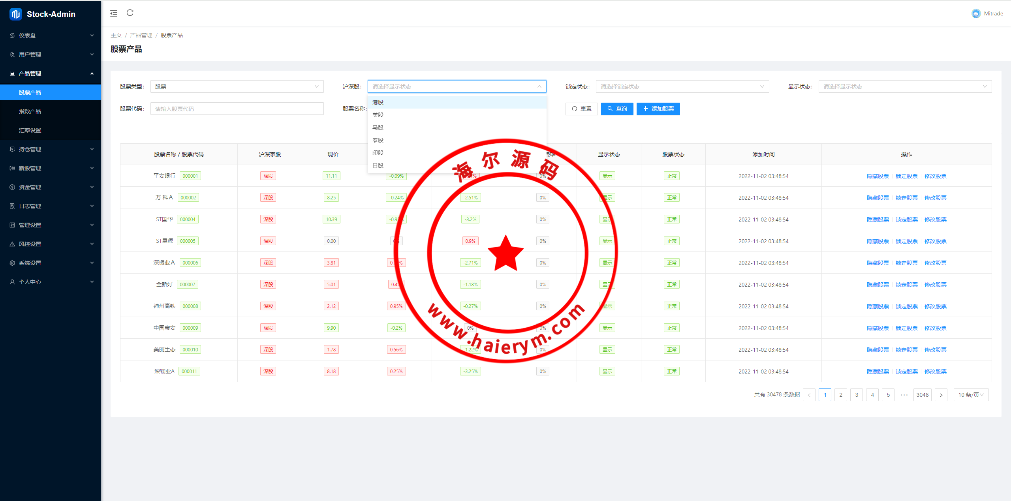This screenshot has height=501, width=1011.
Task: Click the 查询 search button
Action: point(617,109)
